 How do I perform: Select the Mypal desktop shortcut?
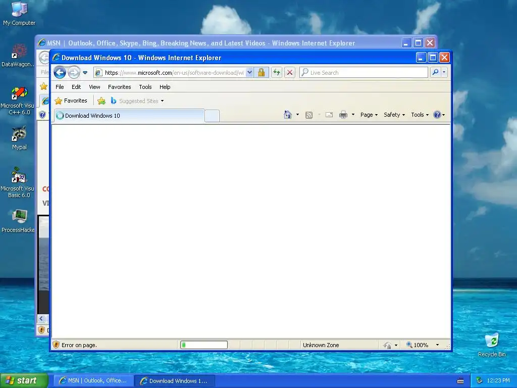[19, 138]
